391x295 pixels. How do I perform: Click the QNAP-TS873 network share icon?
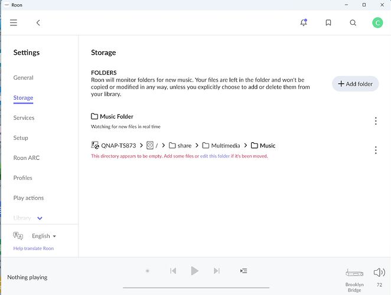[95, 145]
